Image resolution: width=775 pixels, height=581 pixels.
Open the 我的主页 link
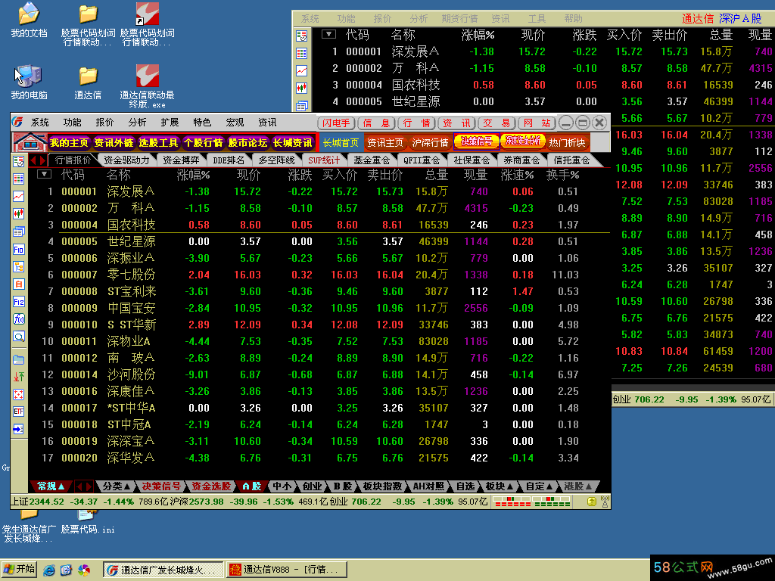point(69,143)
